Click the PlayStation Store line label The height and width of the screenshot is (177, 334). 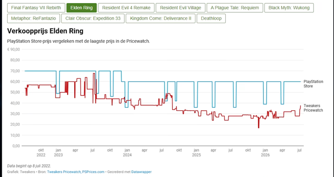pos(314,84)
